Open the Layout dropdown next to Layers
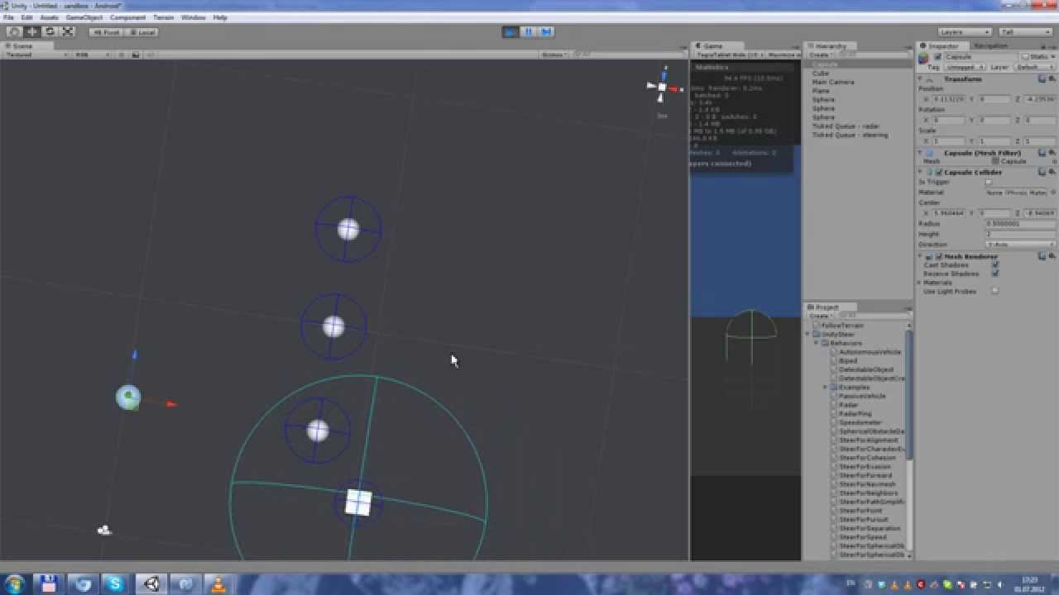 pos(1025,32)
